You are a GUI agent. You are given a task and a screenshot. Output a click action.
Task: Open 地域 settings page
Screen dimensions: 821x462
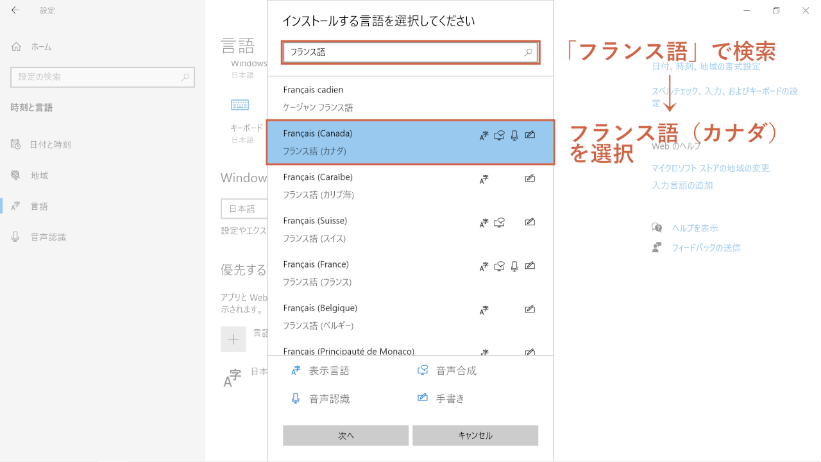click(103, 175)
